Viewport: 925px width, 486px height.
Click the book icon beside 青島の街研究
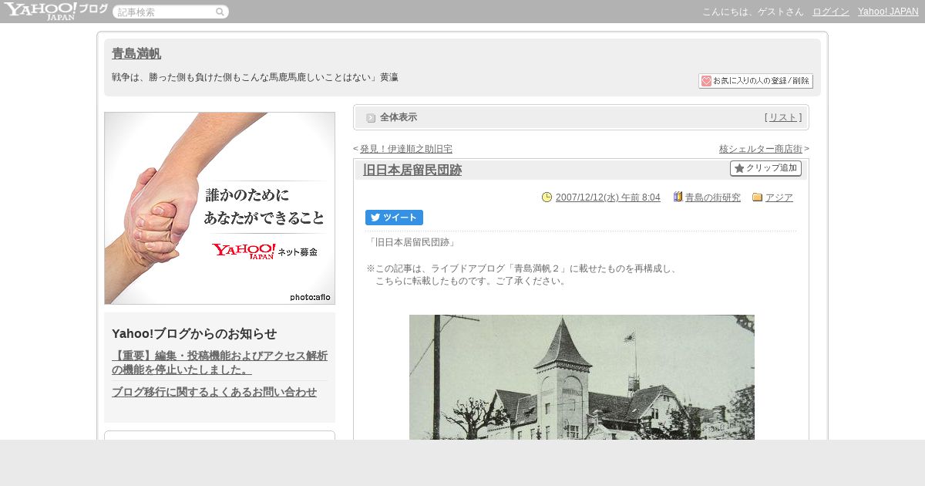click(678, 197)
